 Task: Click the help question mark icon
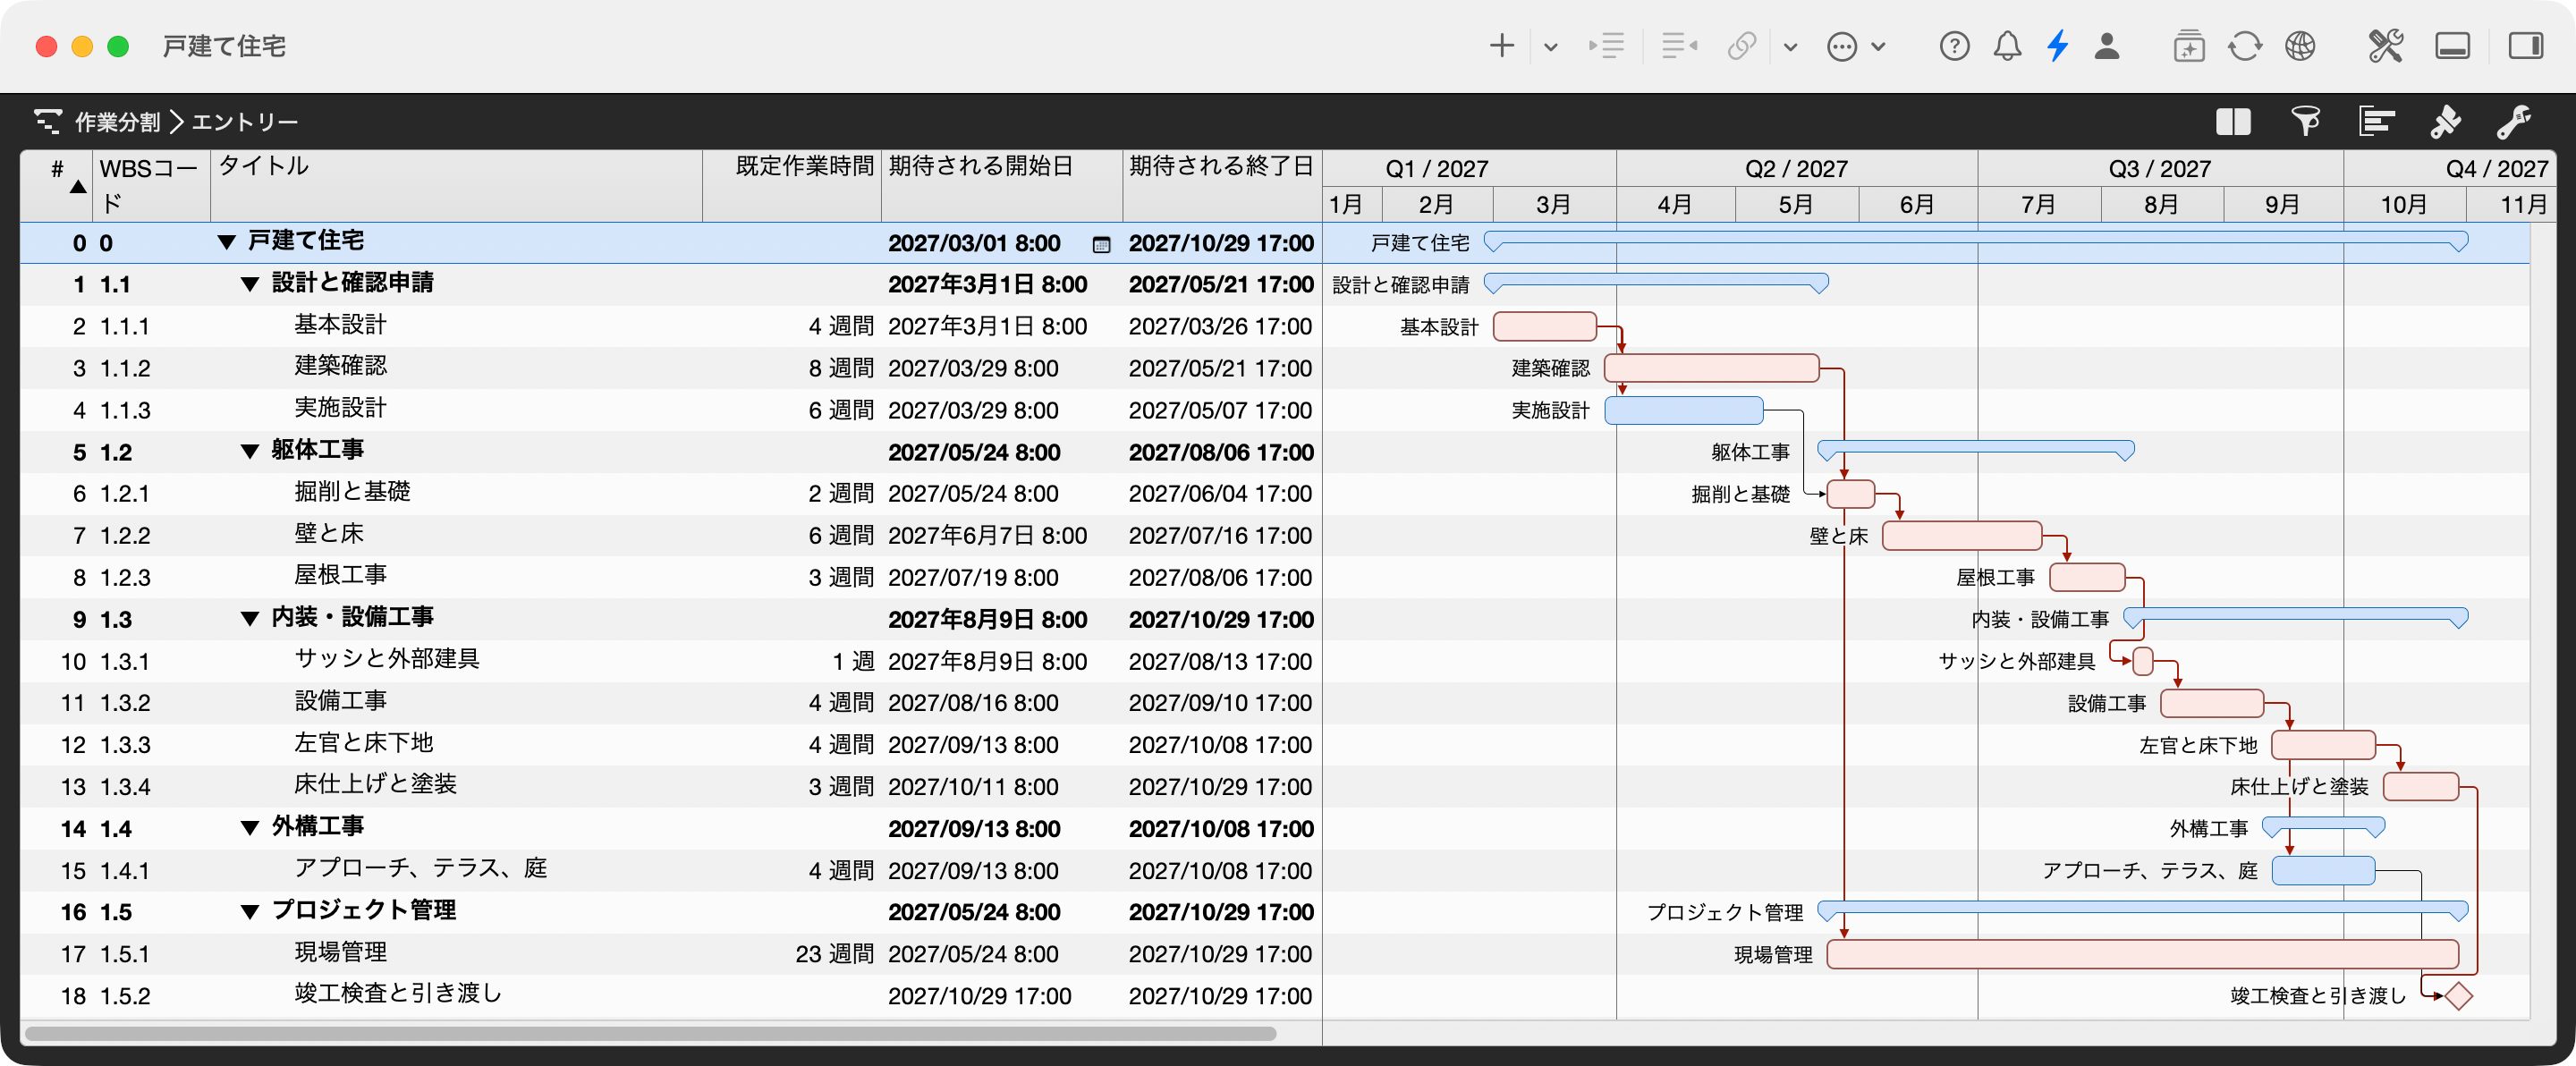pyautogui.click(x=1954, y=46)
